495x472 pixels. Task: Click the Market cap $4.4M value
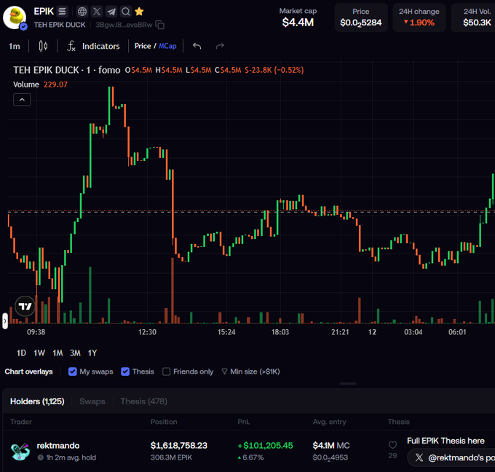[x=298, y=23]
